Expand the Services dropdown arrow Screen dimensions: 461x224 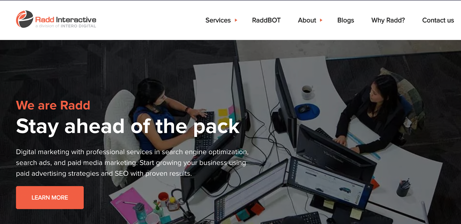coord(236,20)
